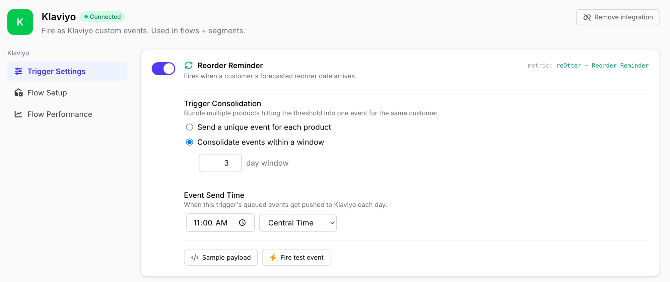Click the Klaviyo page title
Screen dimensions: 670x282
click(x=59, y=17)
